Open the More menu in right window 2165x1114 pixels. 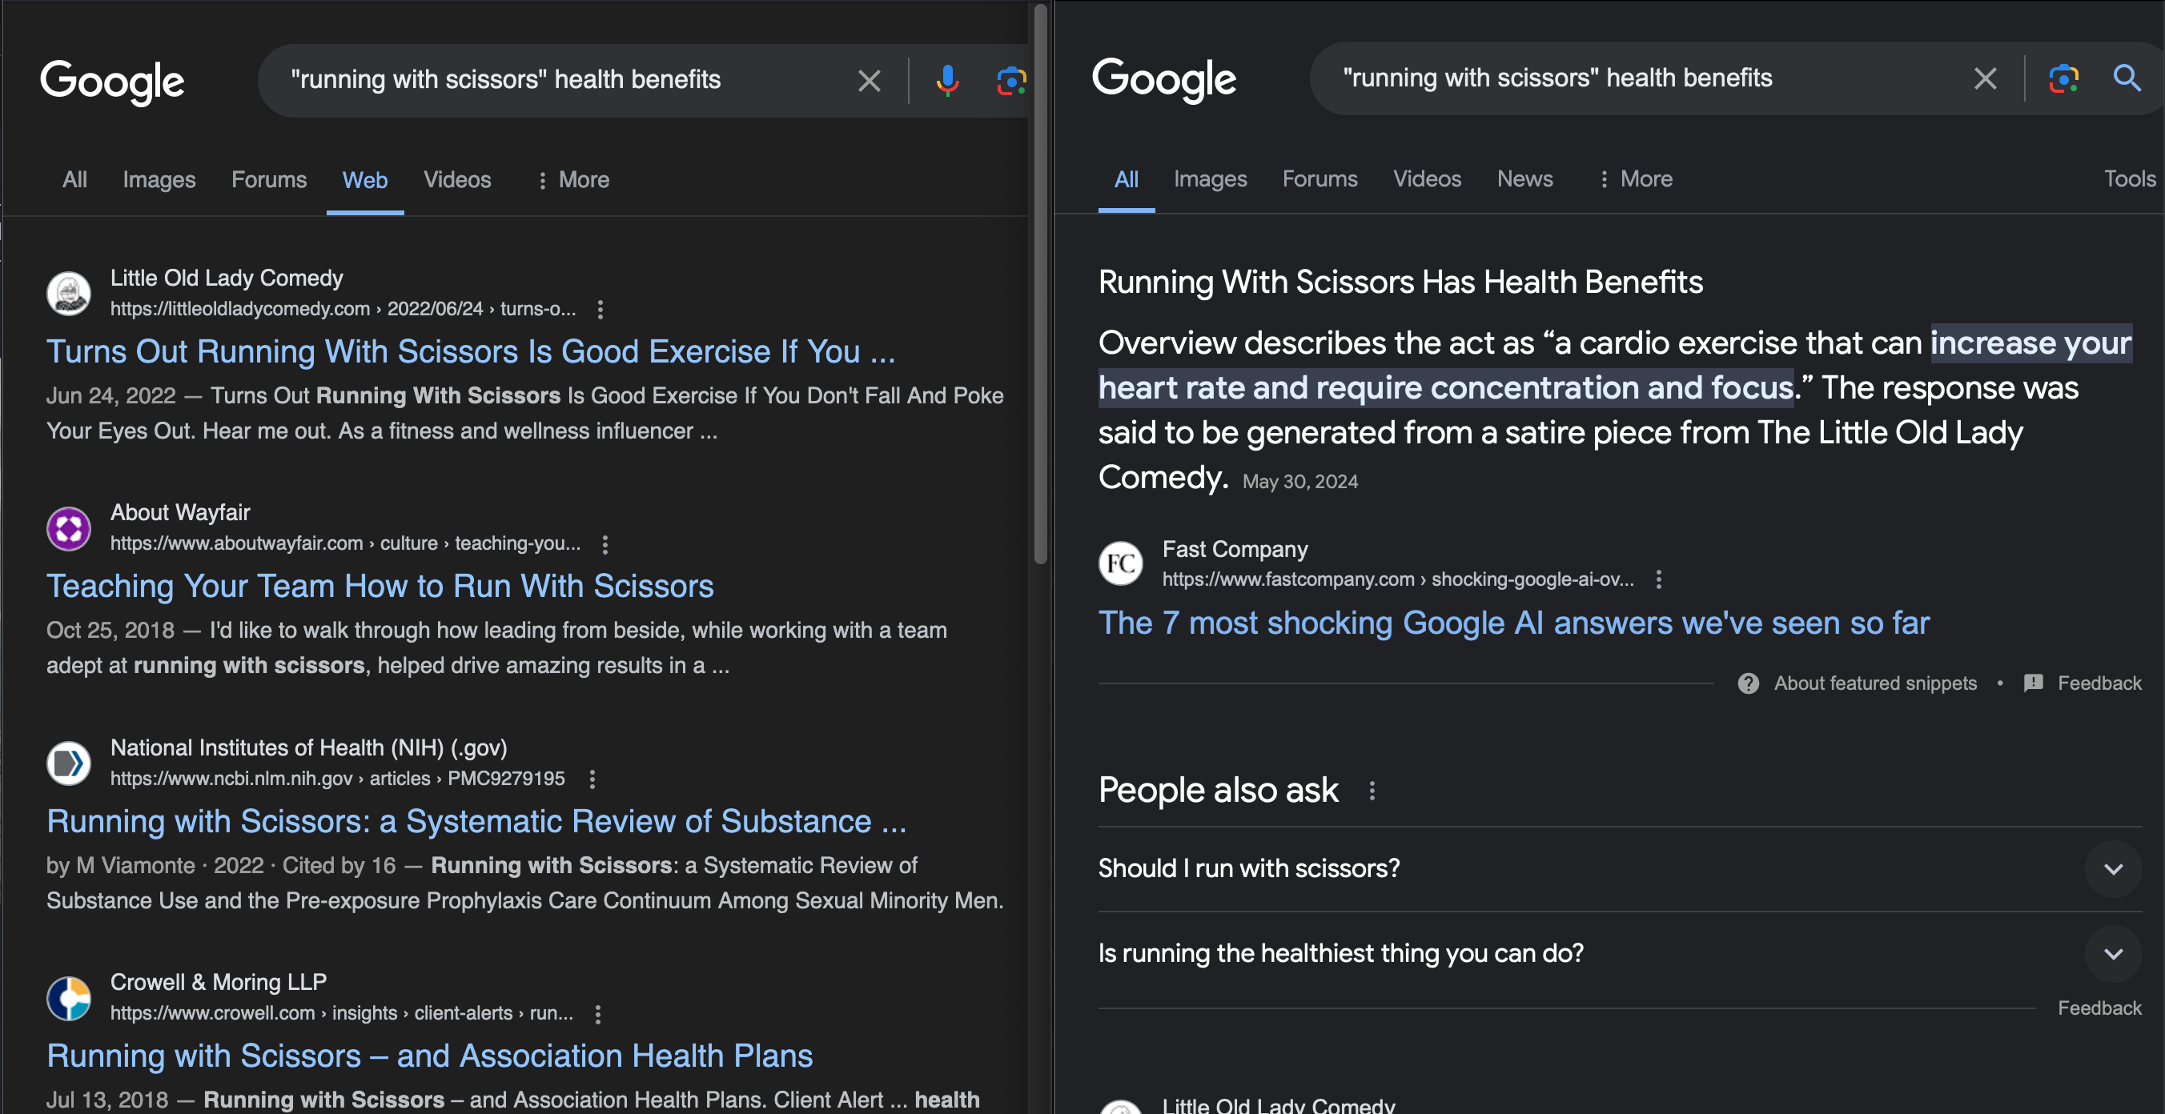point(1636,179)
